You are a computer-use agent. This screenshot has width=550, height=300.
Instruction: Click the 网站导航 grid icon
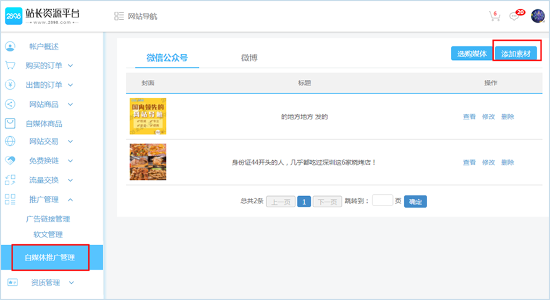pos(119,16)
